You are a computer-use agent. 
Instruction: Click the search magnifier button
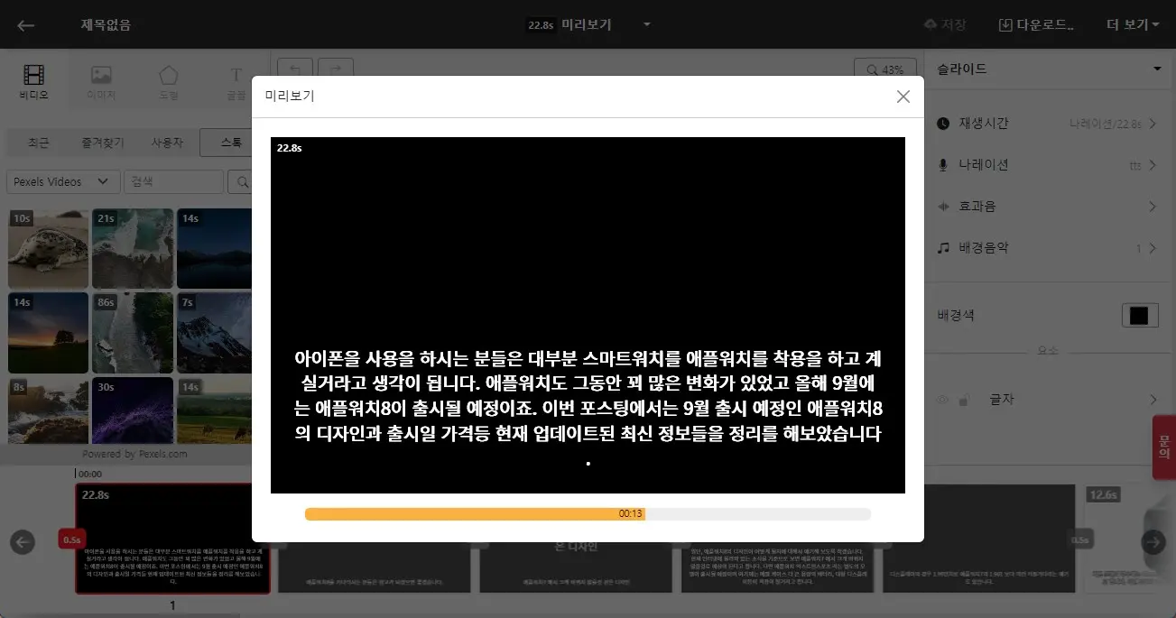click(x=240, y=181)
